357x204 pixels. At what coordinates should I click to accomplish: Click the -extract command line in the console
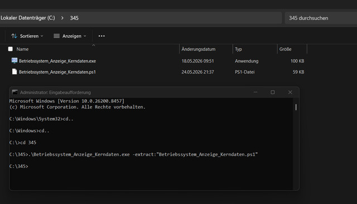133,154
